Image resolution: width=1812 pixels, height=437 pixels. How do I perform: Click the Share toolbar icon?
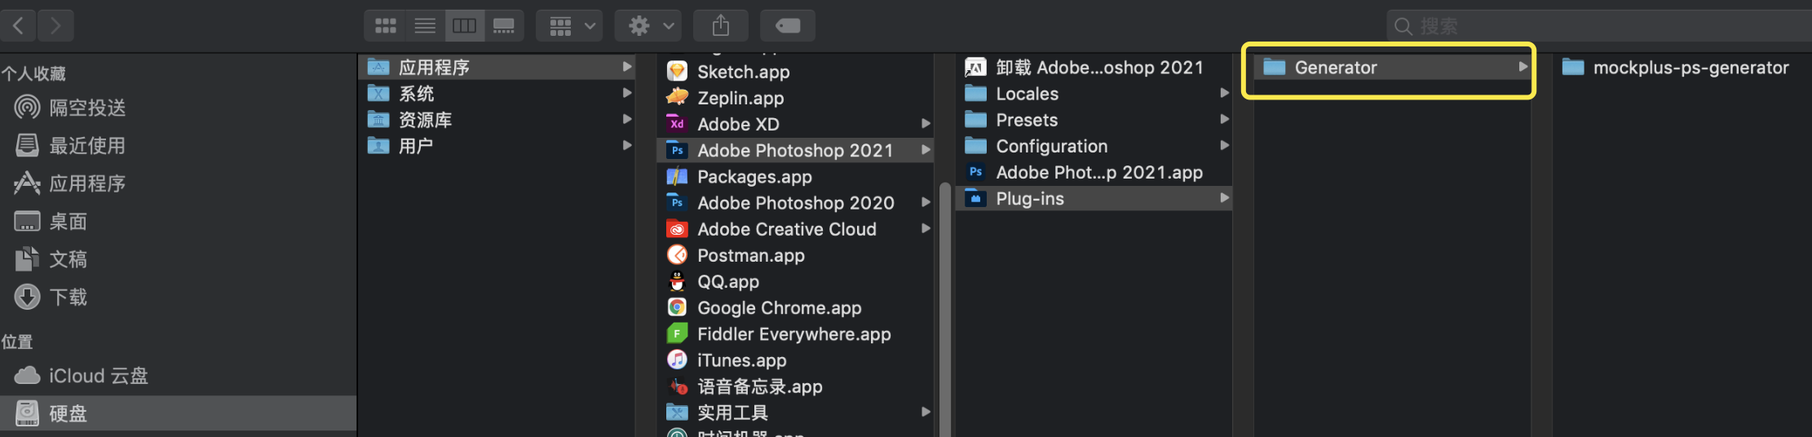pos(720,26)
